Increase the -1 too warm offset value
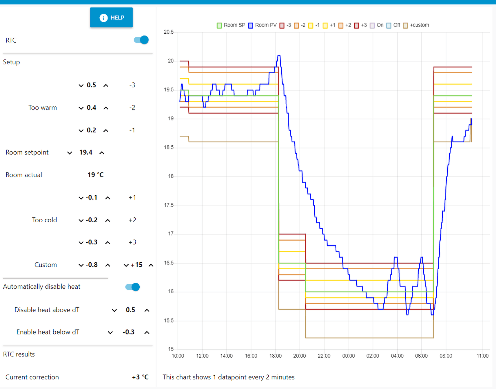This screenshot has width=496, height=389. (x=106, y=131)
